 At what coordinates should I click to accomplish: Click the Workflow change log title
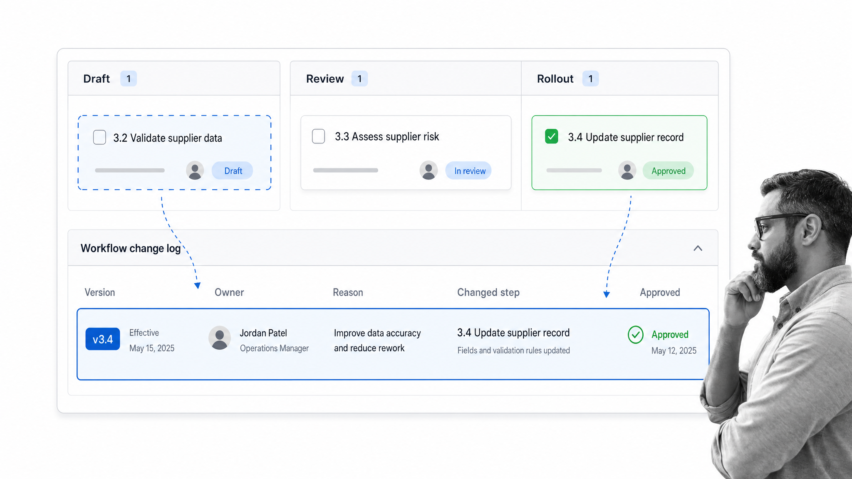[131, 248]
